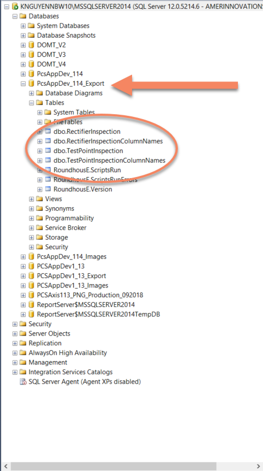
Task: Expand the System Databases folder
Action: coord(23,26)
